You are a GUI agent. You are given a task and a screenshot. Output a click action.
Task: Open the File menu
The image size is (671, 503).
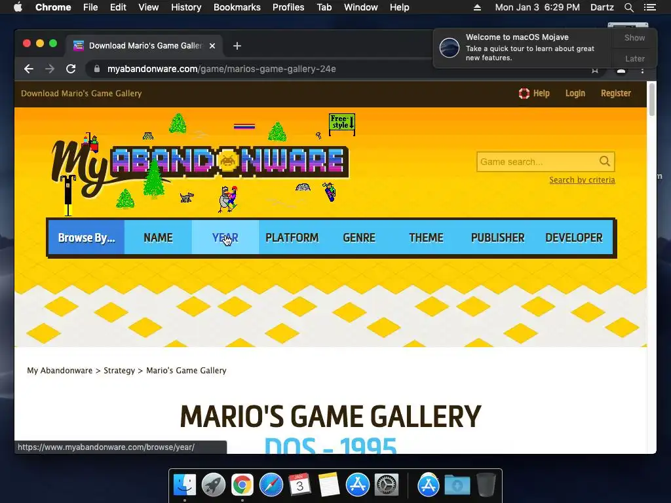90,7
